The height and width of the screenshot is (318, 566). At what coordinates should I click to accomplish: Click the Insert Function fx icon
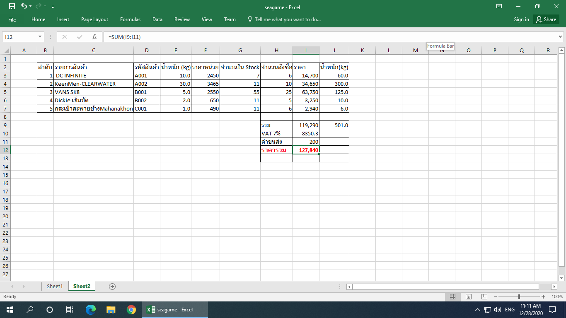click(x=94, y=37)
